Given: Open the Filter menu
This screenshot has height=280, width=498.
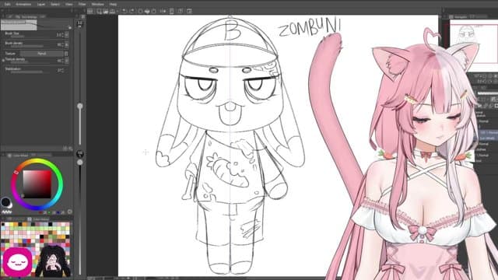Looking at the screenshot, I should coord(82,5).
